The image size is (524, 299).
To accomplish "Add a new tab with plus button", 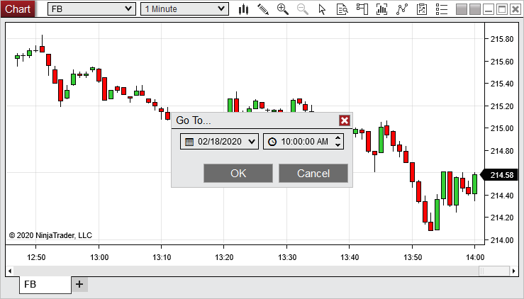I will [x=79, y=284].
